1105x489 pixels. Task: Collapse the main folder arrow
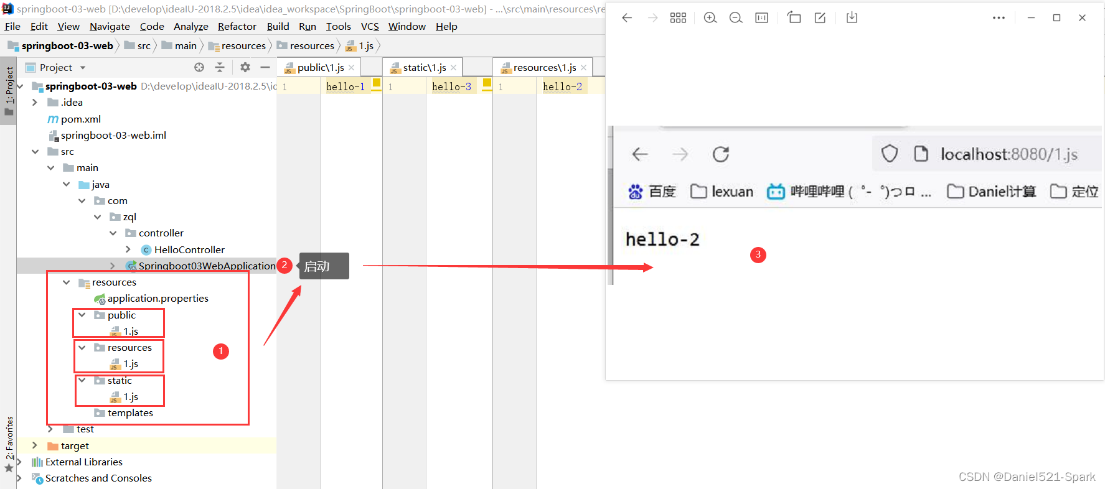click(50, 168)
